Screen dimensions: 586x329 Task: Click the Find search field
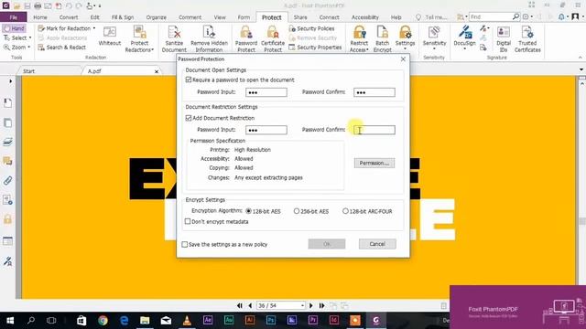coord(491,16)
